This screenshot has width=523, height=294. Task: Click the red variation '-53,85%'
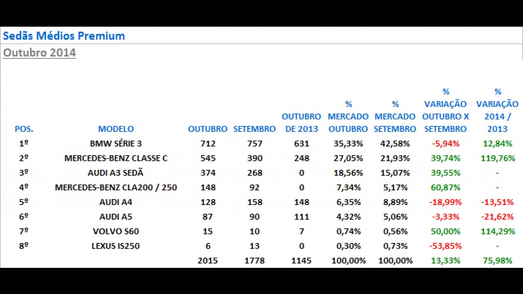(445, 246)
